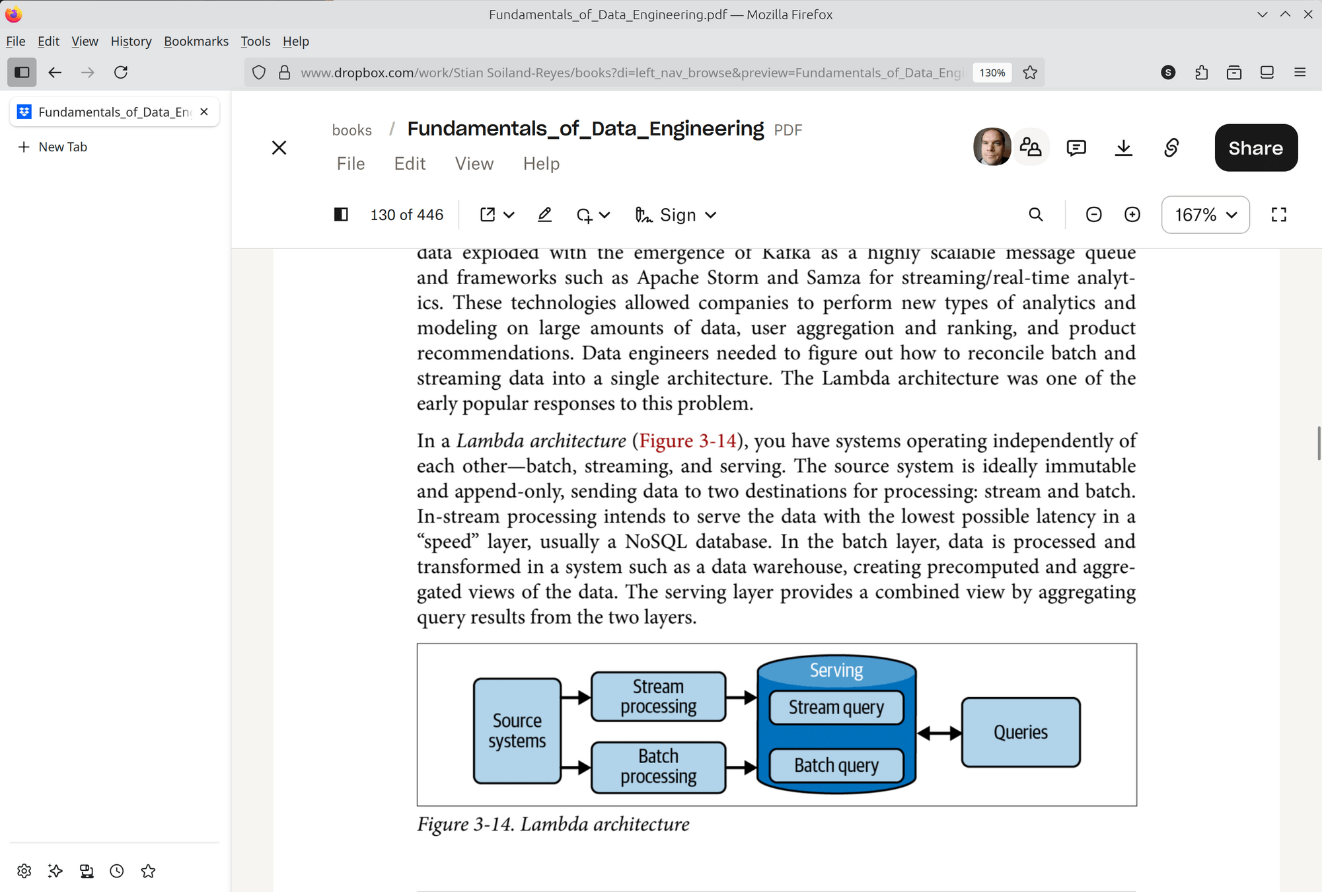Enter fullscreen view mode

point(1279,215)
